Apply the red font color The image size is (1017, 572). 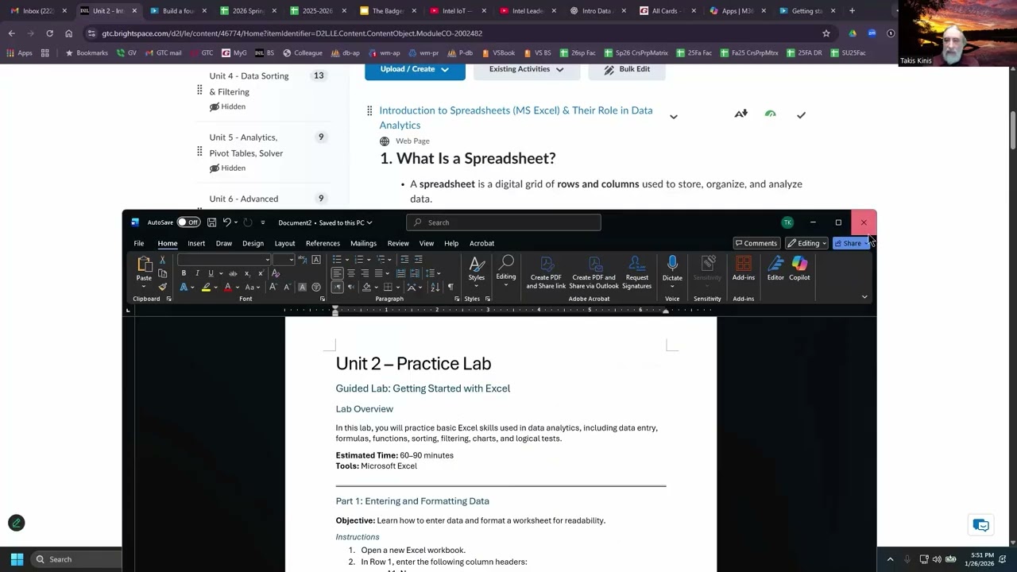click(x=227, y=287)
